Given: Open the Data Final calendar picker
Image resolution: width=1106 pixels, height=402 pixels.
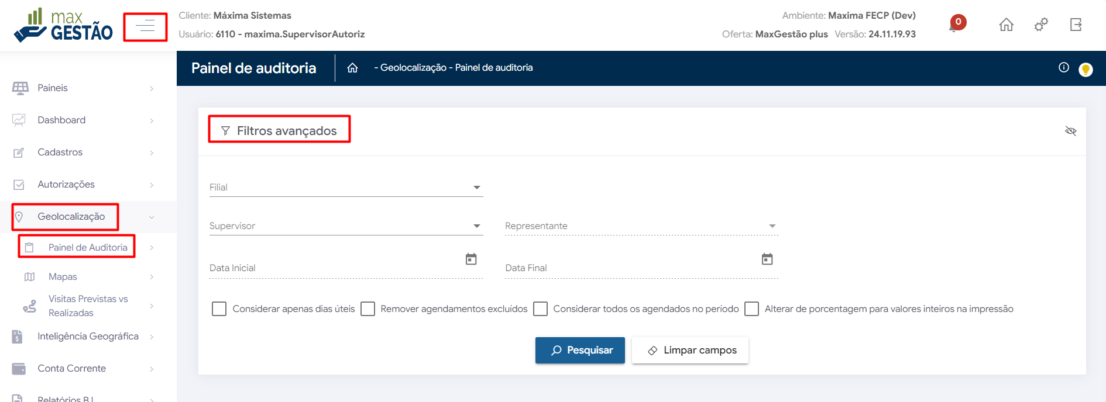Looking at the screenshot, I should pyautogui.click(x=767, y=259).
